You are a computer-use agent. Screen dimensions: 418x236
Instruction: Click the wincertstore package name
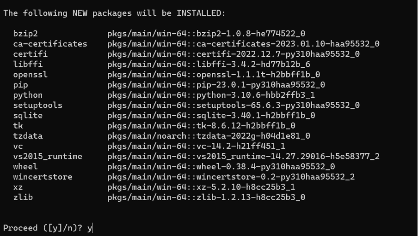point(43,177)
